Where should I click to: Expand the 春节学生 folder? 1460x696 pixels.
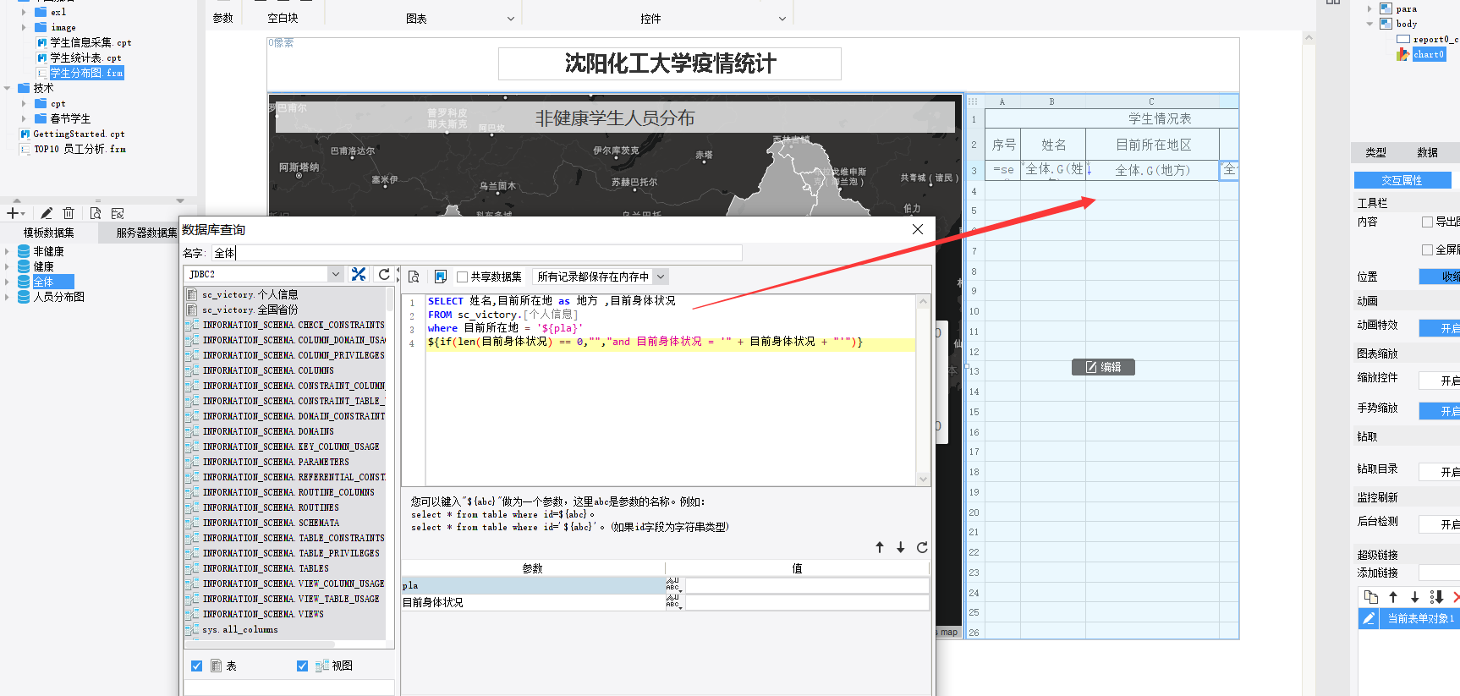point(24,118)
